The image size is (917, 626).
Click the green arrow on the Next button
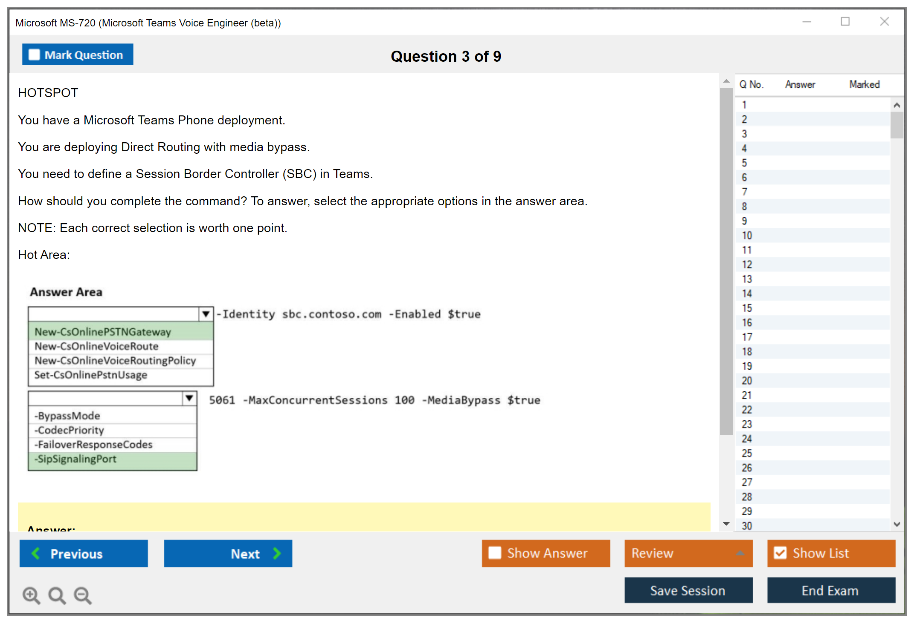click(277, 553)
